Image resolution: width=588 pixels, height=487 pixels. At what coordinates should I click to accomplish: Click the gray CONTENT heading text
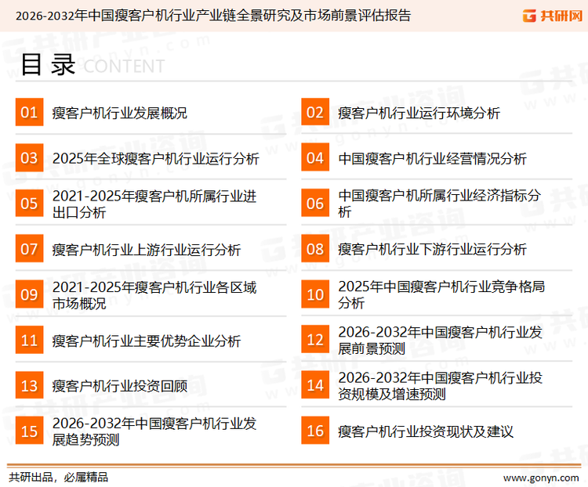click(x=124, y=67)
